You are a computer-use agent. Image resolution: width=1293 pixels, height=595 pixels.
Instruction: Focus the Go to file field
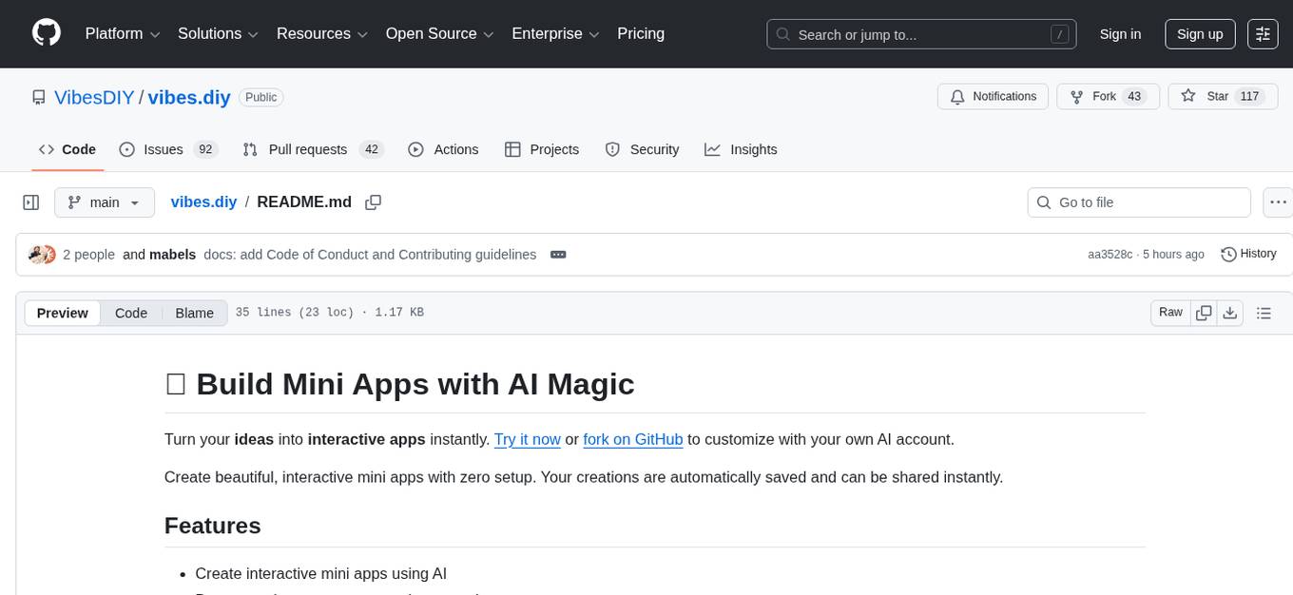[x=1139, y=202]
